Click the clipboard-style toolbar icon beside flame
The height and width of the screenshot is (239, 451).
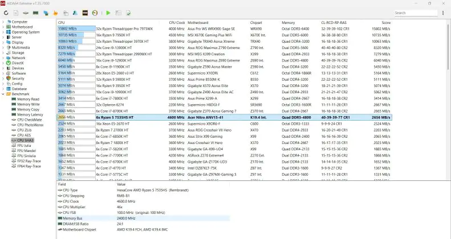click(66, 13)
